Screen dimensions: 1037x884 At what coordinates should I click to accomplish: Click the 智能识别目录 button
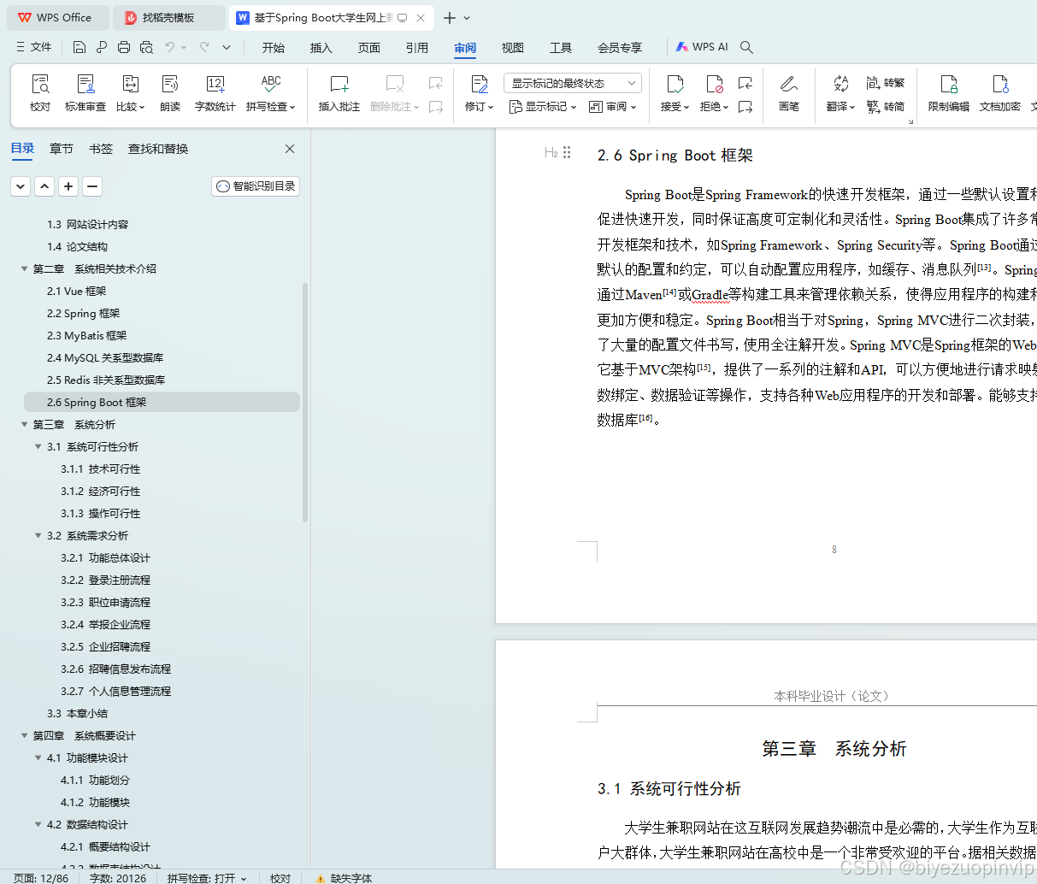tap(256, 186)
